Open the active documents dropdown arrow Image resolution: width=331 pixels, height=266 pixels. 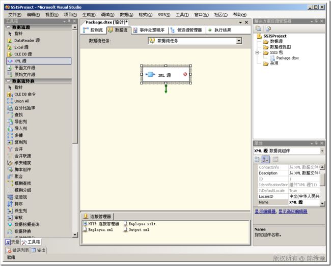click(240, 22)
